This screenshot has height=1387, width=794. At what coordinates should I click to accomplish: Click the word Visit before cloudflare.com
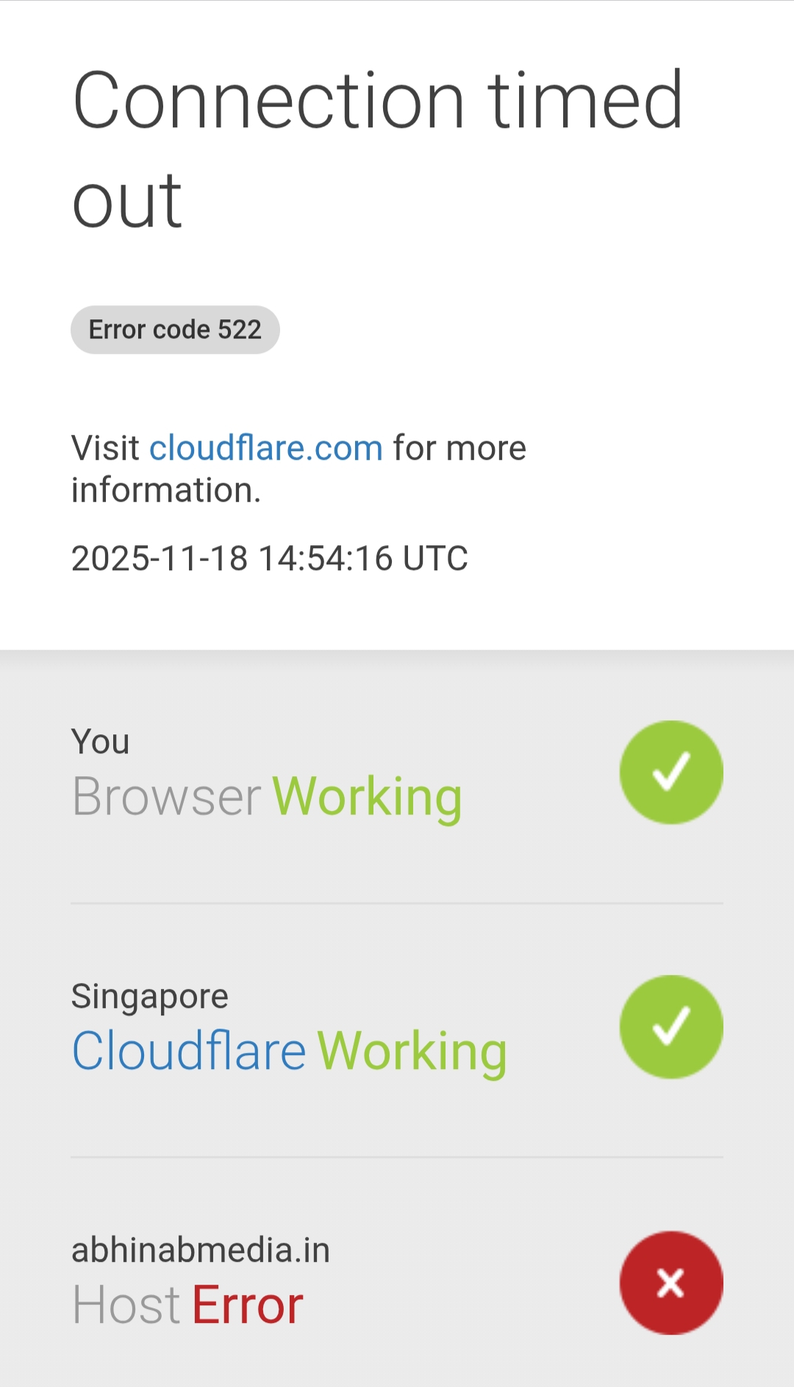click(x=105, y=448)
